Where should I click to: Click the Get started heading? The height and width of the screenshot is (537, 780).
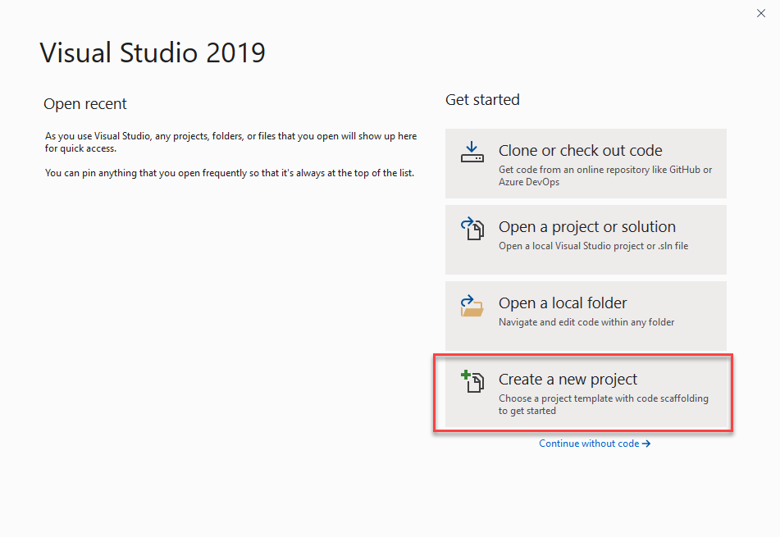pos(482,99)
